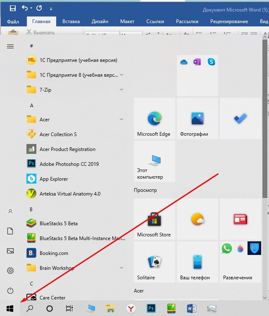Open Этот компьютер tile

(x=155, y=161)
